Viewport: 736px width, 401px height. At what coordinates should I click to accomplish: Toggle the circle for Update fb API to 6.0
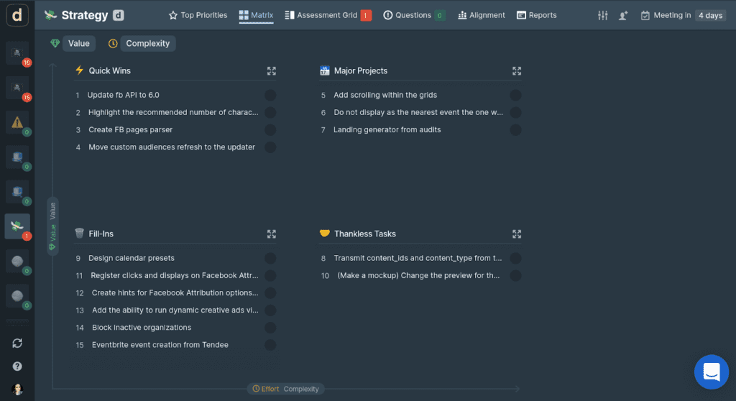point(270,95)
